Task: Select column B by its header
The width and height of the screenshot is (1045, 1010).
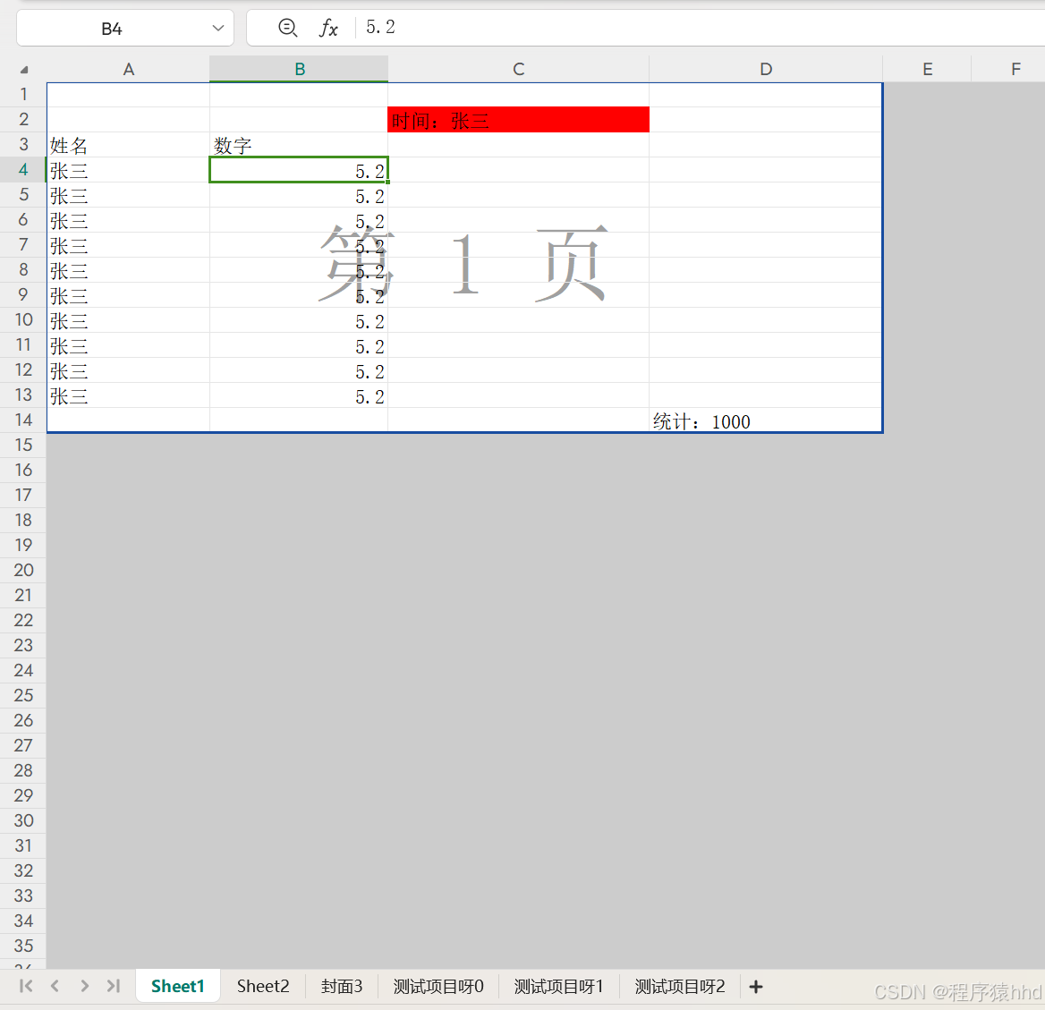Action: tap(298, 69)
